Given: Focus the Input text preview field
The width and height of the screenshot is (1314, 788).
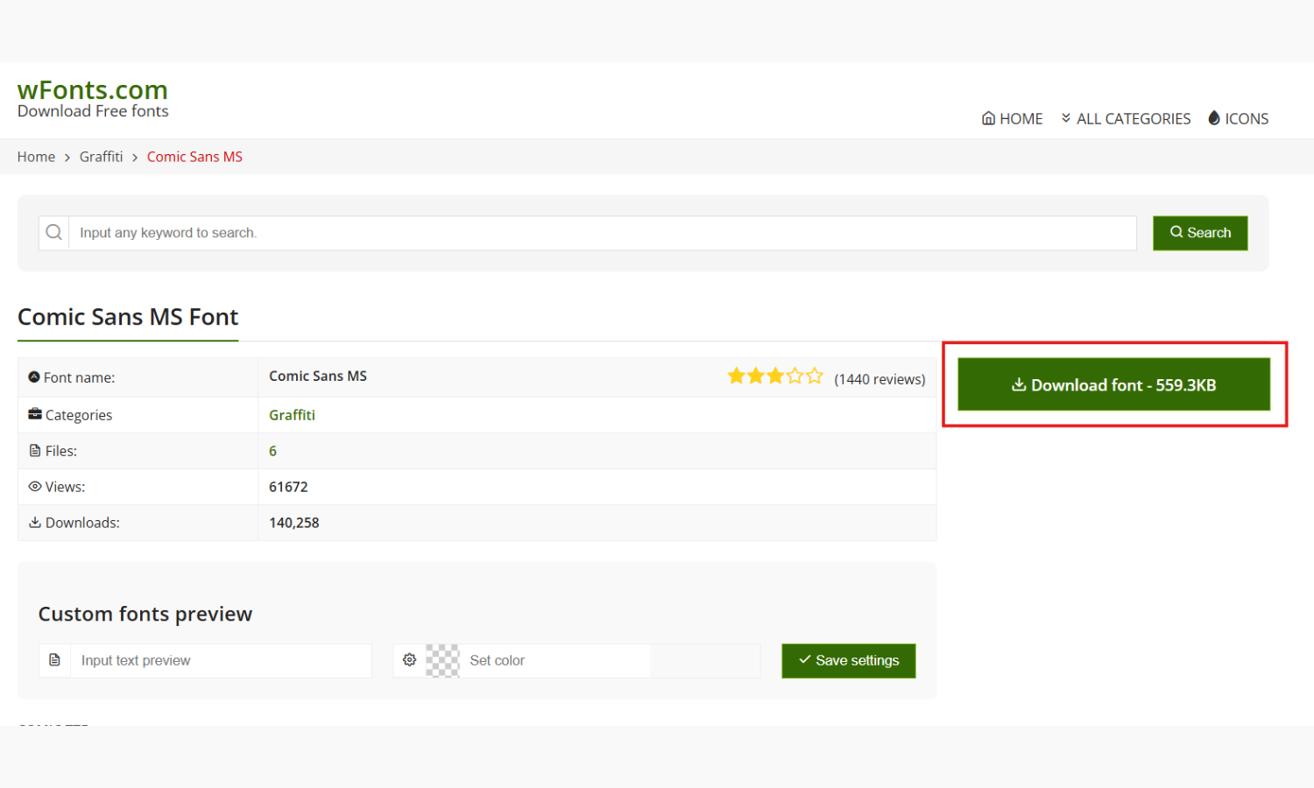Looking at the screenshot, I should [221, 661].
